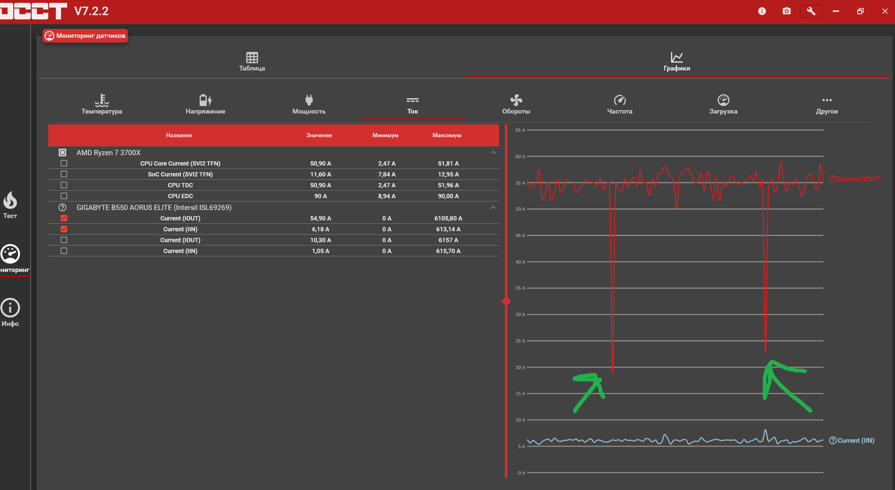This screenshot has width=895, height=490.
Task: Uncheck Current (IOUT) with 54,90 A value
Action: (x=64, y=219)
